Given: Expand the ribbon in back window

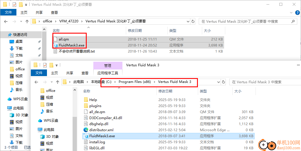Looking at the screenshot, I should (x=291, y=12).
